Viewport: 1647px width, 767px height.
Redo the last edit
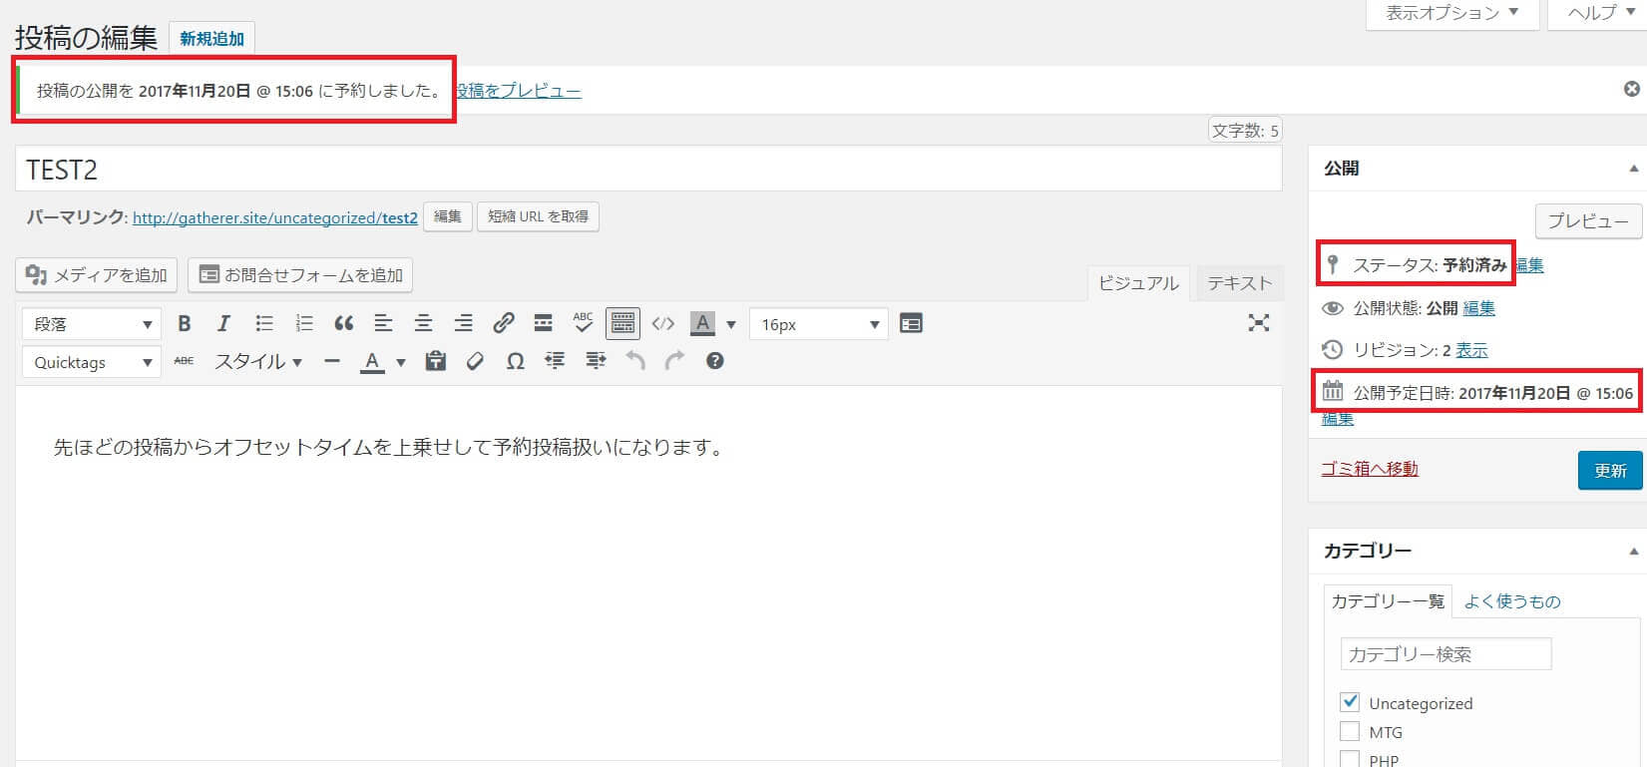pyautogui.click(x=675, y=361)
